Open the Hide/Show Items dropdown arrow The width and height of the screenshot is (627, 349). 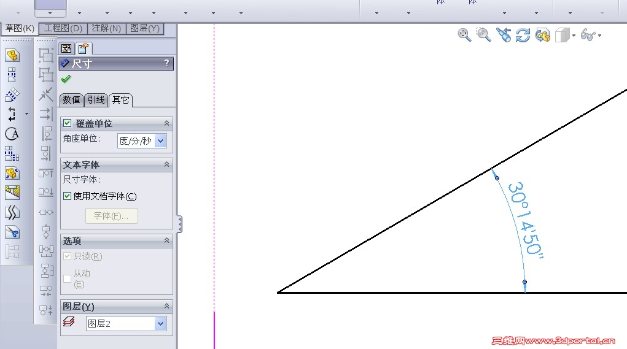[x=599, y=36]
